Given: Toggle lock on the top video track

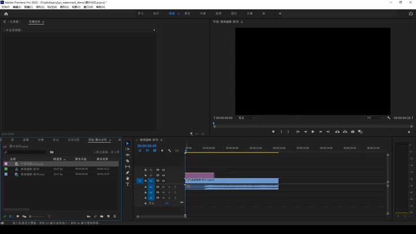Looking at the screenshot, I should tap(146, 170).
